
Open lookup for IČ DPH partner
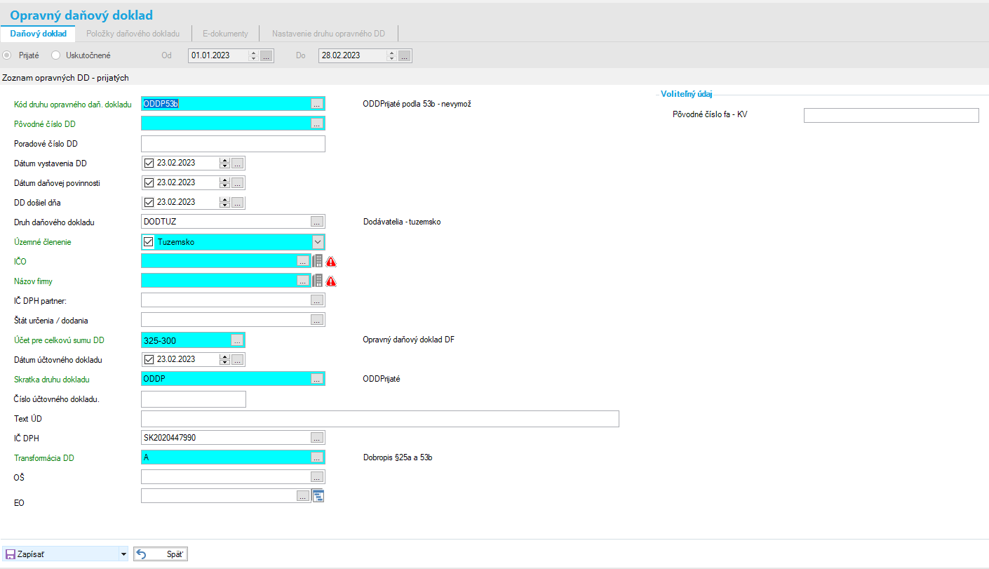tap(316, 300)
